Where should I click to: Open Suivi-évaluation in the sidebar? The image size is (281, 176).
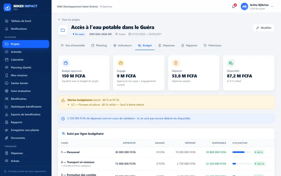point(26,91)
